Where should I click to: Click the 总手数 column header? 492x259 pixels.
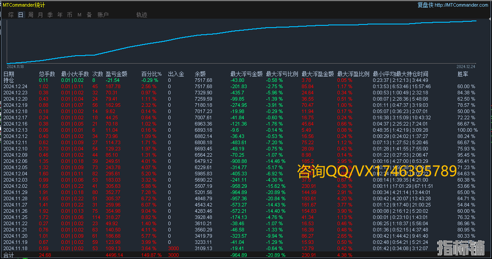[x=47, y=74]
